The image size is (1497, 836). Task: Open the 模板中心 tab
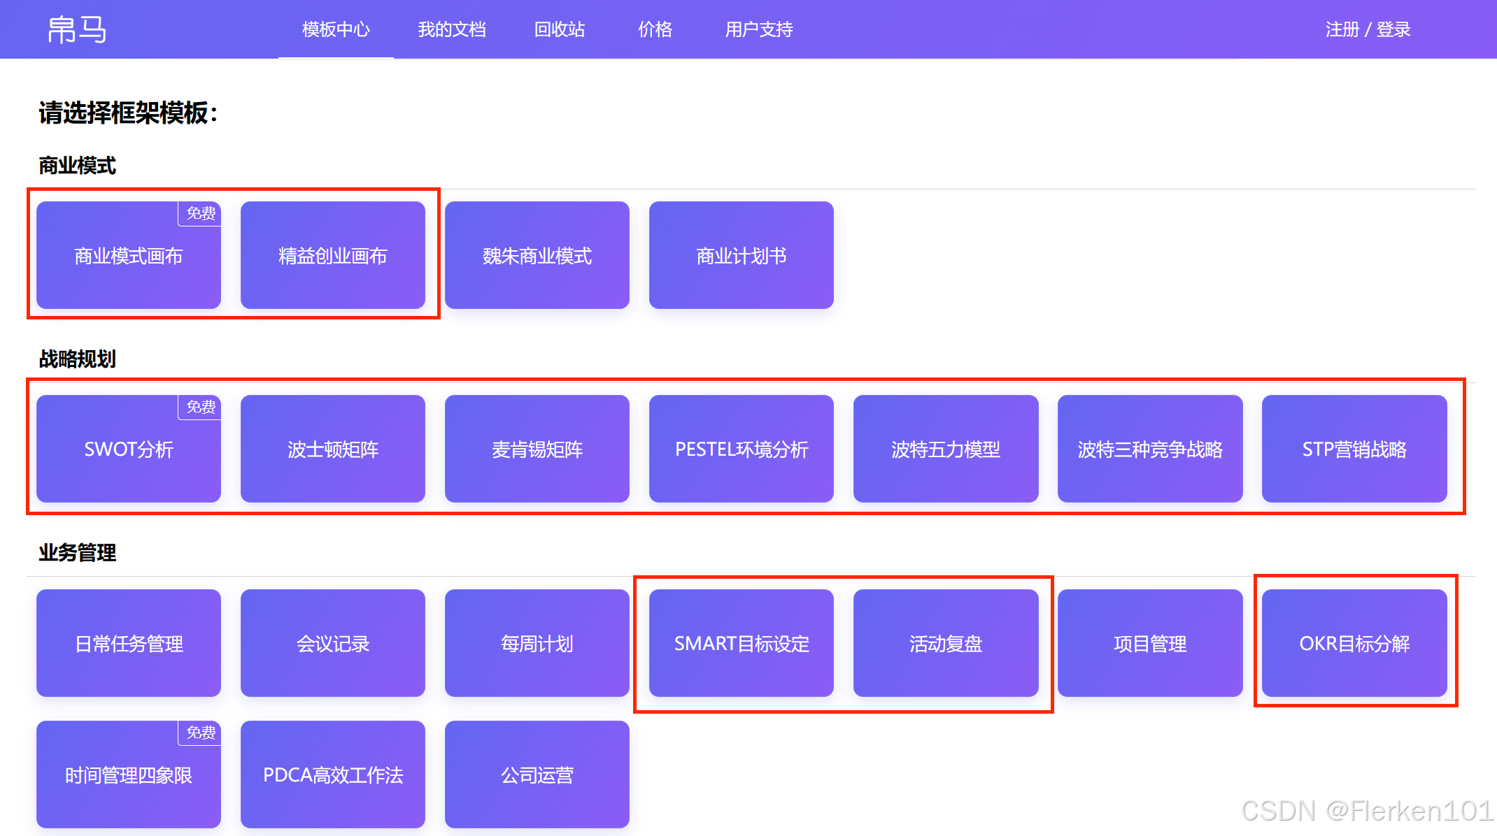(x=336, y=29)
